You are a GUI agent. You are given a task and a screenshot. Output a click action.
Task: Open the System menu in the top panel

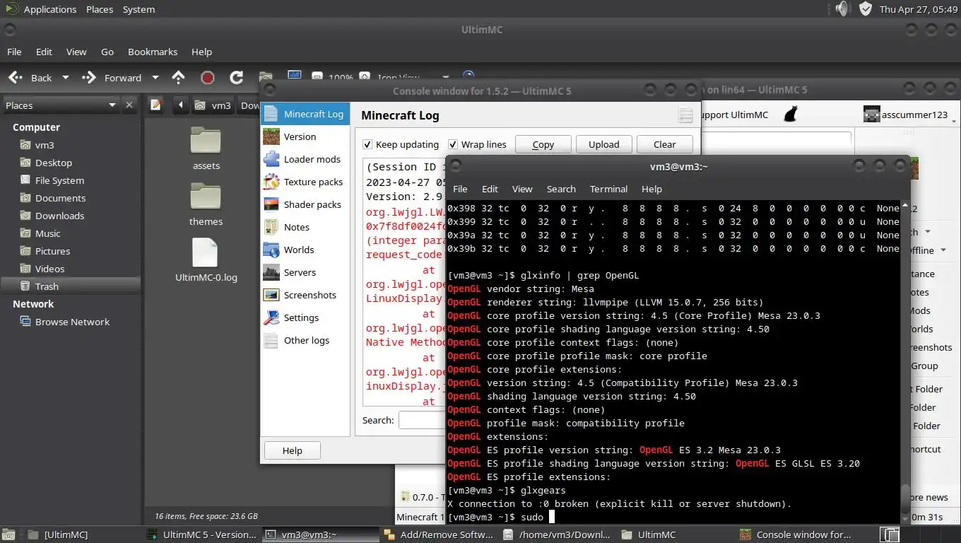coord(138,9)
